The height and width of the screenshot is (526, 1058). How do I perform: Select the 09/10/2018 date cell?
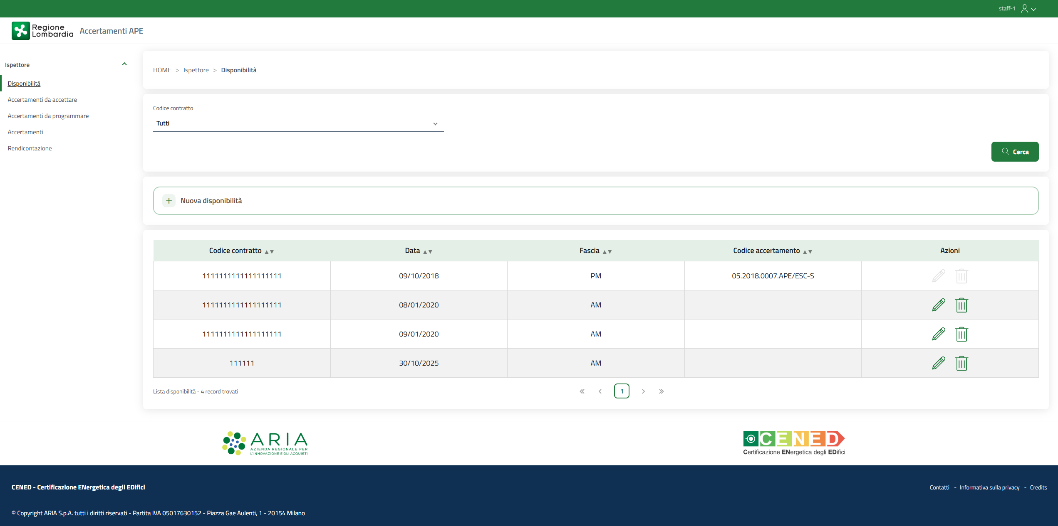pos(419,276)
